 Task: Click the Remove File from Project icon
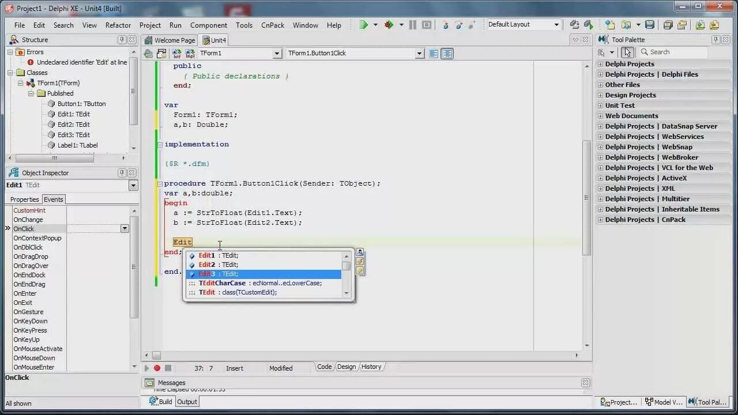tap(714, 25)
